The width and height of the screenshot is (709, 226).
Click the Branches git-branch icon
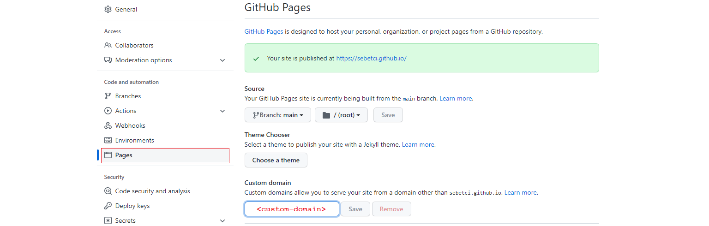(x=108, y=96)
